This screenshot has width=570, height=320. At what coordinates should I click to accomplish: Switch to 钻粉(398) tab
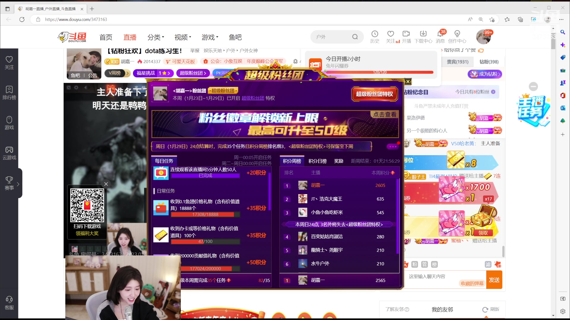[x=489, y=62]
